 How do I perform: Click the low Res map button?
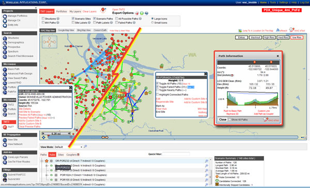(x=297, y=38)
